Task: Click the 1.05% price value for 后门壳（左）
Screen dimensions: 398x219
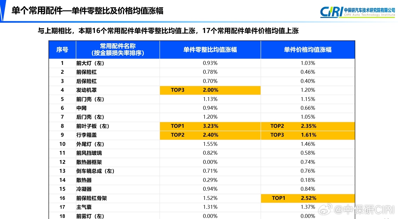Action: [308, 117]
